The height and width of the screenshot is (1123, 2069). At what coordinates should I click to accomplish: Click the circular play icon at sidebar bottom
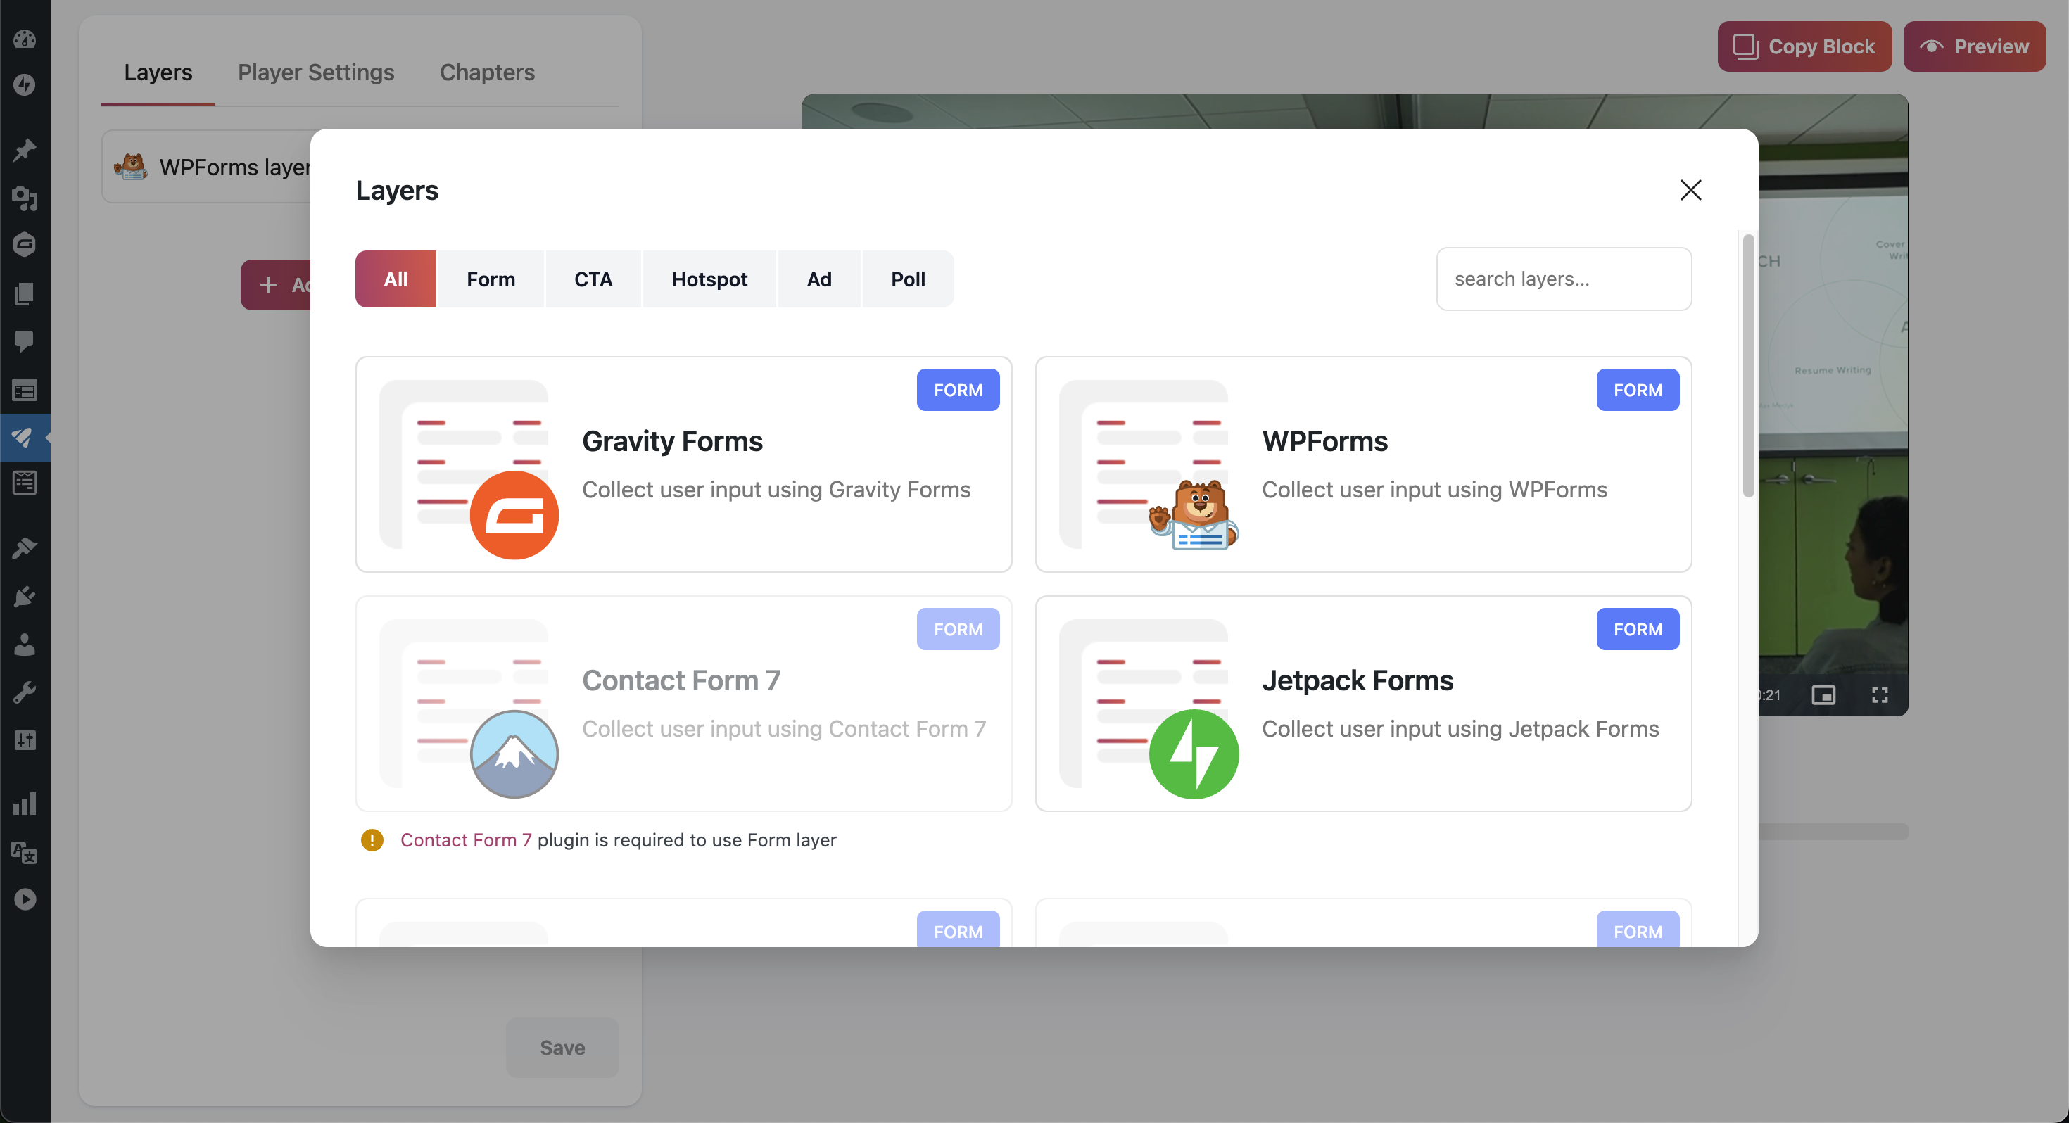click(x=25, y=900)
